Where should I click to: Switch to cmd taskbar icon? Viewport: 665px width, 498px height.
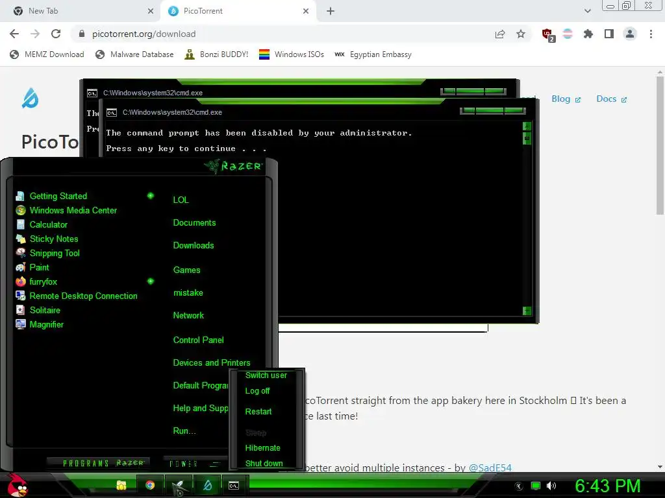[x=234, y=485]
